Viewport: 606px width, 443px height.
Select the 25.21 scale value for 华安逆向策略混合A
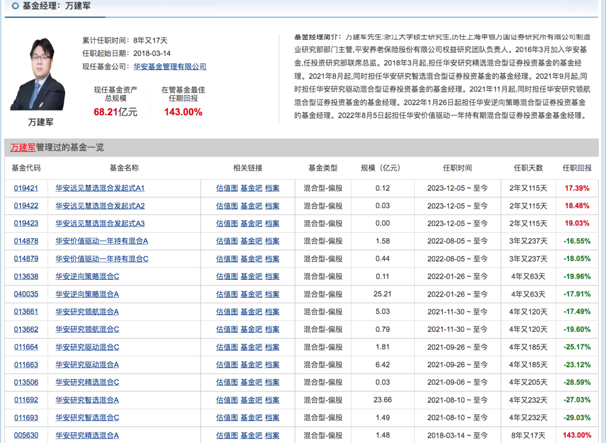tap(383, 294)
